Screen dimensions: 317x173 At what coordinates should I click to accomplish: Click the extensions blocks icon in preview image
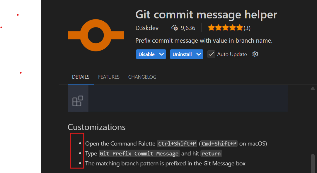pyautogui.click(x=78, y=101)
